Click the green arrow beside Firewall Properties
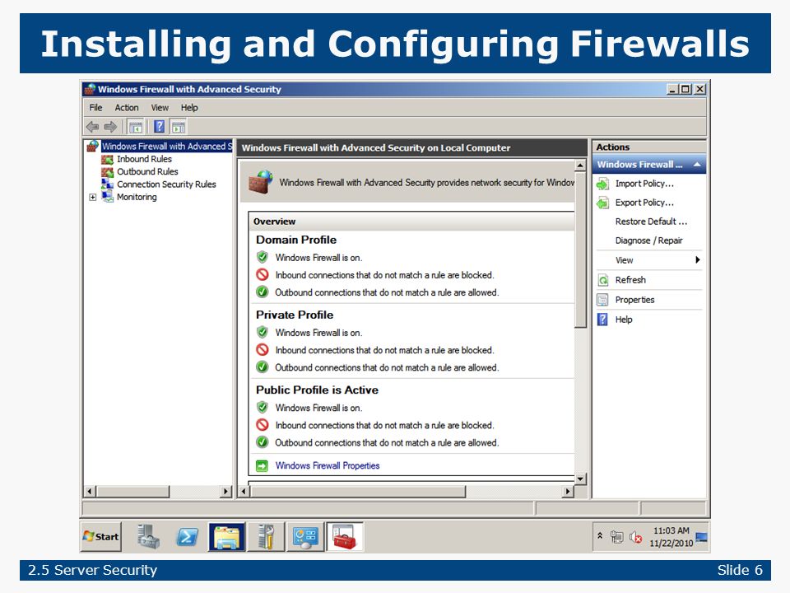Image resolution: width=790 pixels, height=593 pixels. point(262,465)
